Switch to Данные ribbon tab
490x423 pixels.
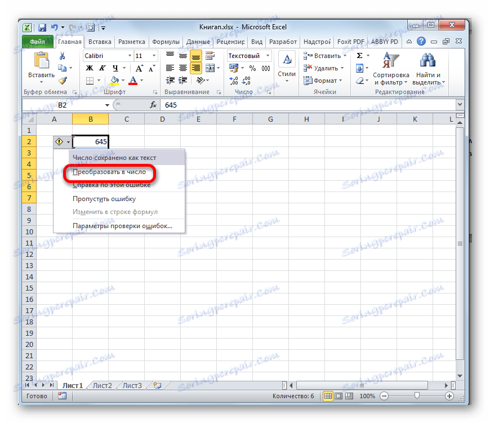tap(198, 42)
